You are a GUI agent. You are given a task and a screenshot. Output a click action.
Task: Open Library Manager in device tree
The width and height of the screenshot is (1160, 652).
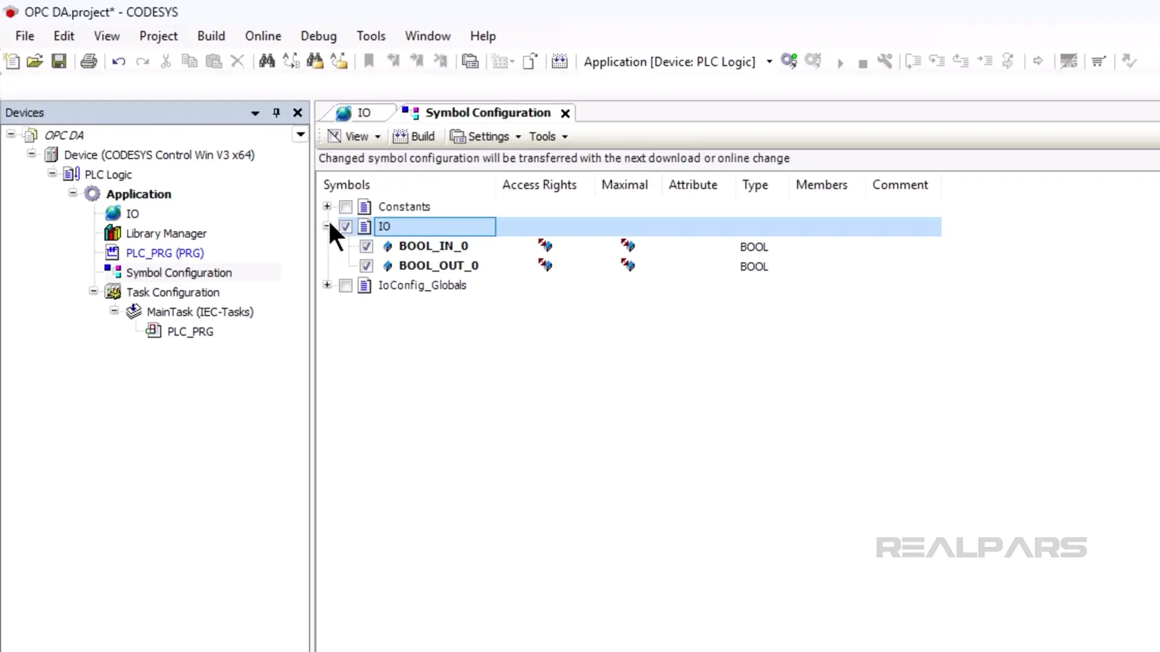coord(166,234)
